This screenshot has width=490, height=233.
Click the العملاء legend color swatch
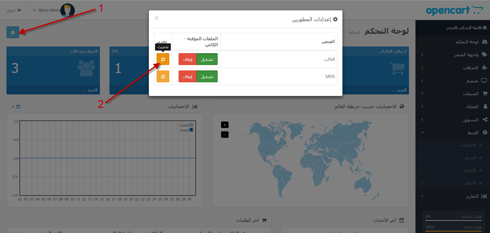[191, 130]
